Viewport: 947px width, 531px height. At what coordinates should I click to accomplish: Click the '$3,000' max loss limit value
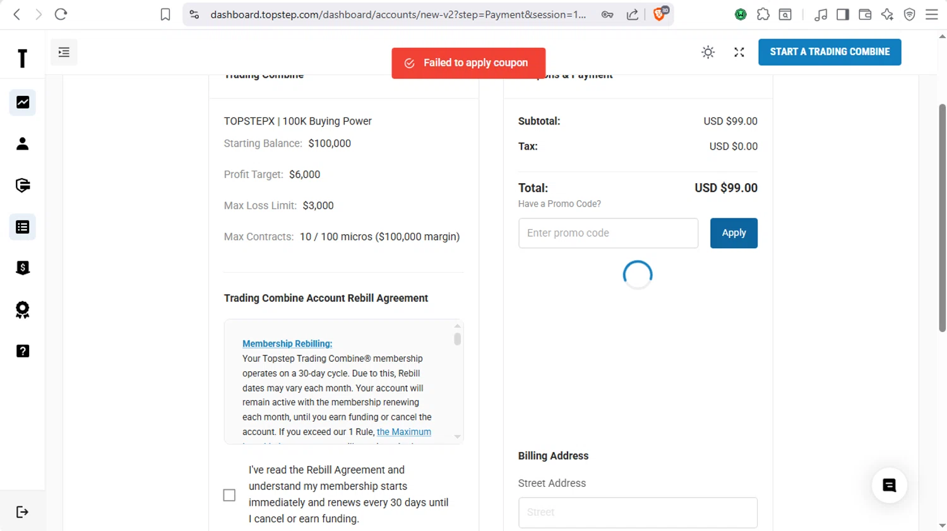coord(318,205)
